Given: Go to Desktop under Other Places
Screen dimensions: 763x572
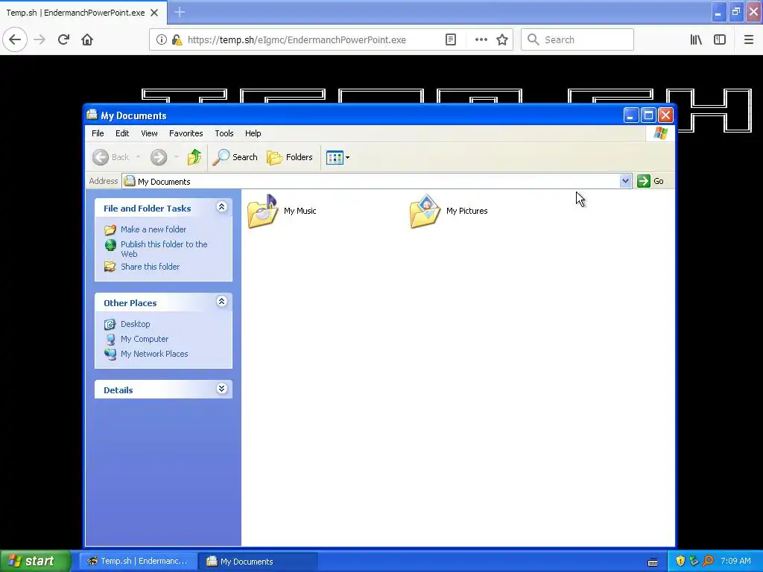Looking at the screenshot, I should click(x=136, y=324).
